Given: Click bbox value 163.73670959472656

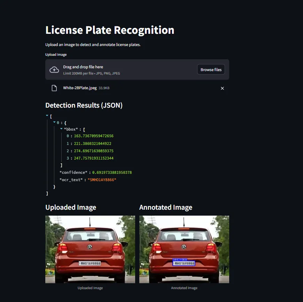Looking at the screenshot, I should coord(94,136).
